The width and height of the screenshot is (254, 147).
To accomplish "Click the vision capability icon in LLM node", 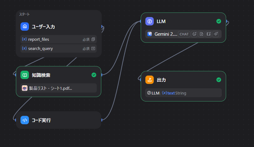I will (194, 34).
